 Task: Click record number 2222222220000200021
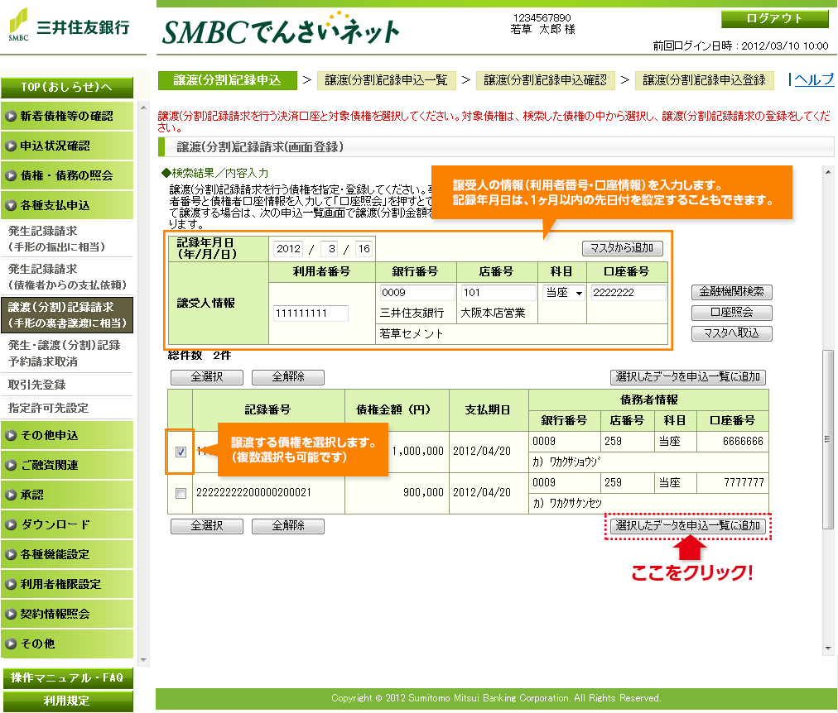254,493
